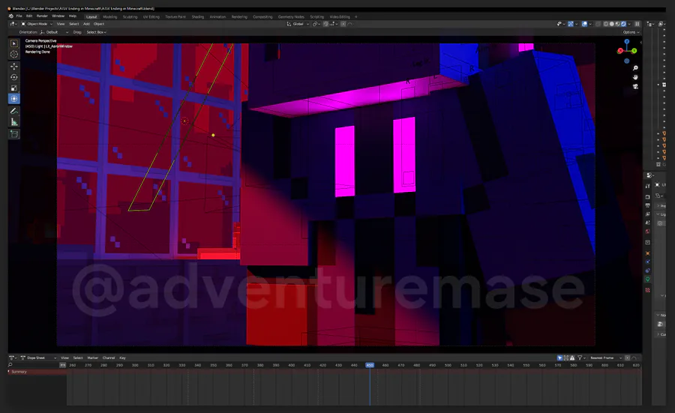Toggle the camera view icon
The height and width of the screenshot is (413, 675).
pyautogui.click(x=635, y=86)
